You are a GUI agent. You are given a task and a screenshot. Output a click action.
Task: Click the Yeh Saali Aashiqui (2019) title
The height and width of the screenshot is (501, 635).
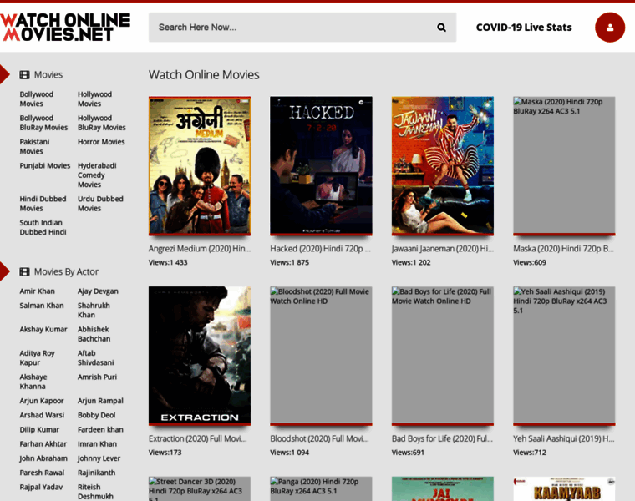pyautogui.click(x=564, y=438)
